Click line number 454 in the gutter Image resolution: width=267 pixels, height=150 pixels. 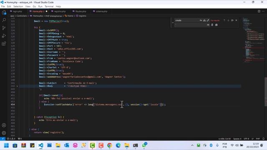pyautogui.click(x=13, y=105)
